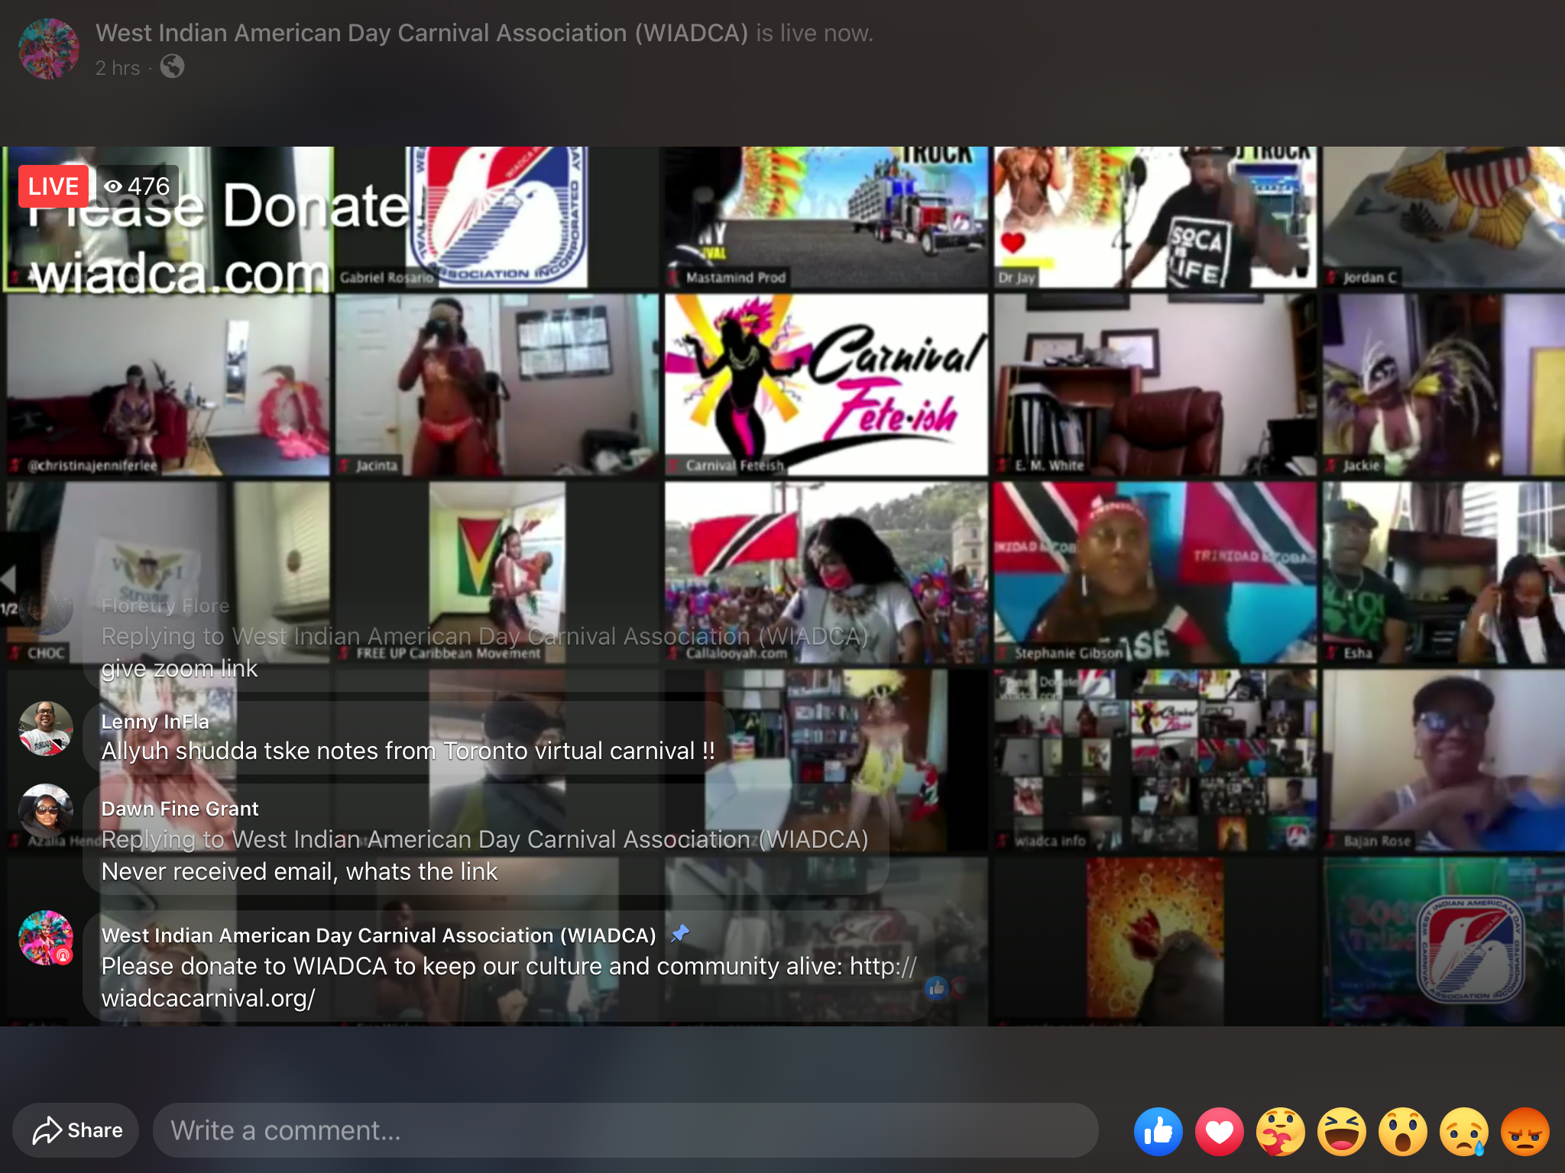Click Lenny's Toronto virtual carnival comment text
The width and height of the screenshot is (1565, 1173).
[408, 751]
